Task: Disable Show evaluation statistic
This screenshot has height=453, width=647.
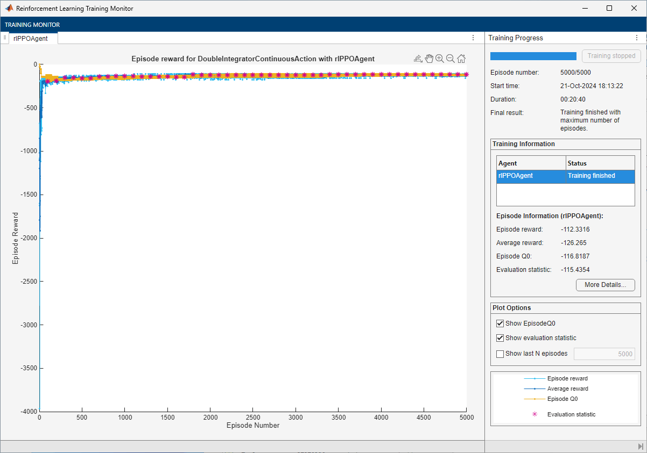Action: (500, 338)
